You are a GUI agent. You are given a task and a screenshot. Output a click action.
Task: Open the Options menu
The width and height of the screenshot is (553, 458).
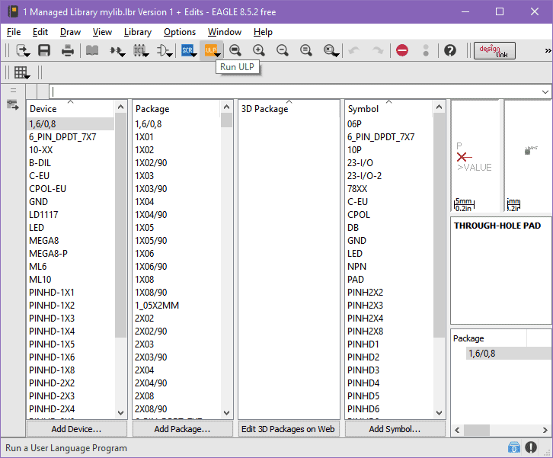pyautogui.click(x=180, y=32)
